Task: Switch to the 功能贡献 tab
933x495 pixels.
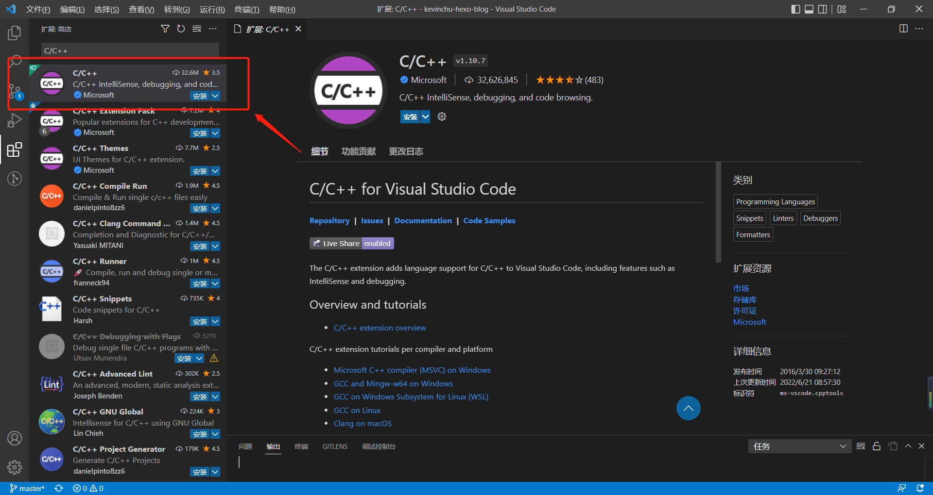Action: [359, 151]
